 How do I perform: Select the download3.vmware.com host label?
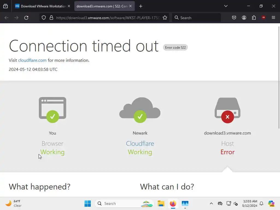[227, 133]
